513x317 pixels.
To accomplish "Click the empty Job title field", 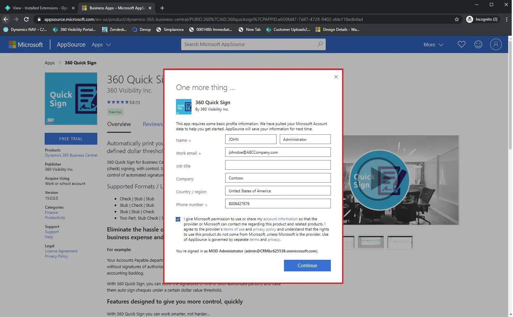I will click(x=278, y=165).
